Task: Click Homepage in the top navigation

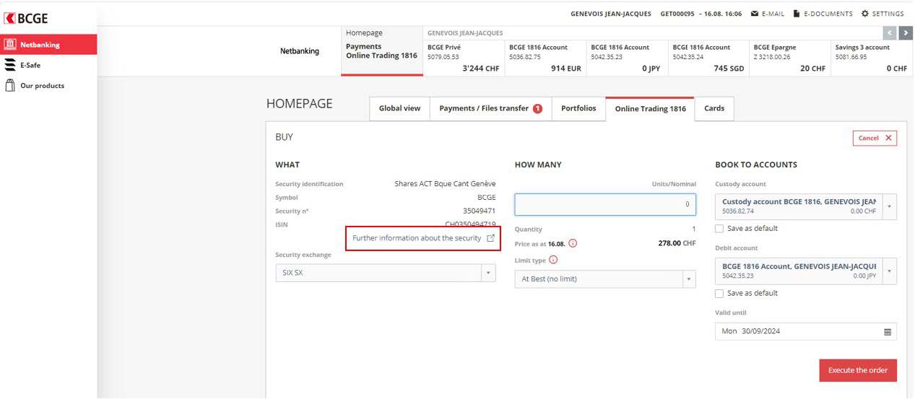Action: point(364,32)
